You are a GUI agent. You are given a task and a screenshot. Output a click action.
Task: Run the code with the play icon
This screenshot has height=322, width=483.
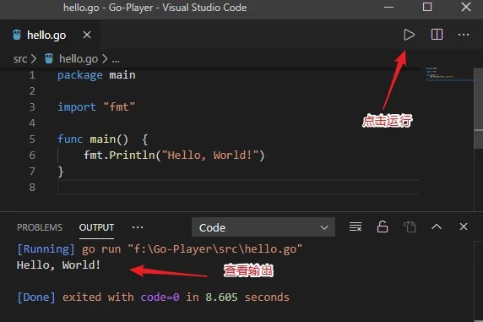[410, 35]
